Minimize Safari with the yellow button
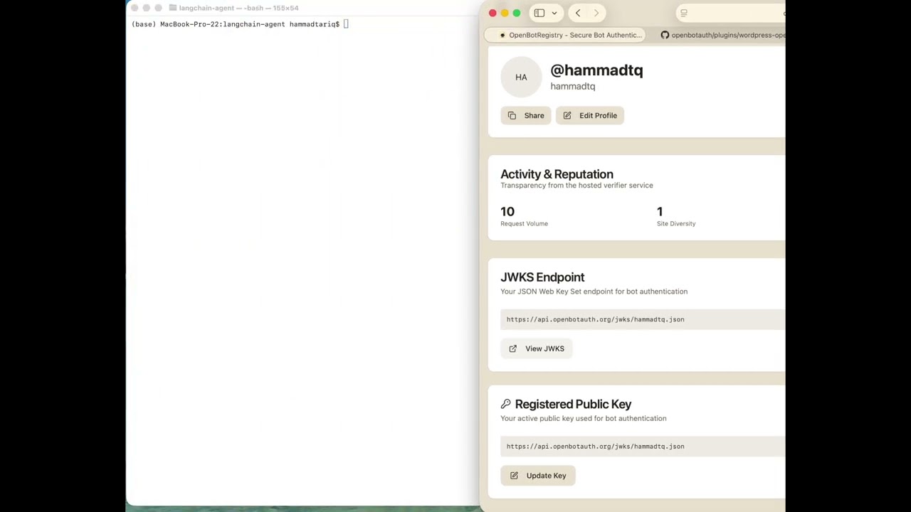Viewport: 911px width, 512px height. coord(505,13)
